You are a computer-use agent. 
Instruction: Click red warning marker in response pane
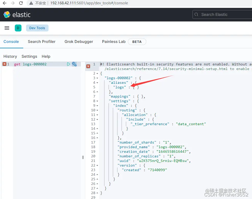tap(88, 66)
